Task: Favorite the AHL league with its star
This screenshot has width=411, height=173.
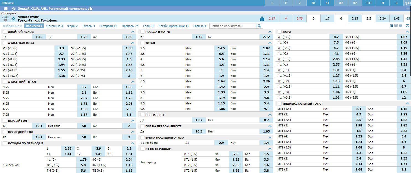Action: (x=14, y=9)
